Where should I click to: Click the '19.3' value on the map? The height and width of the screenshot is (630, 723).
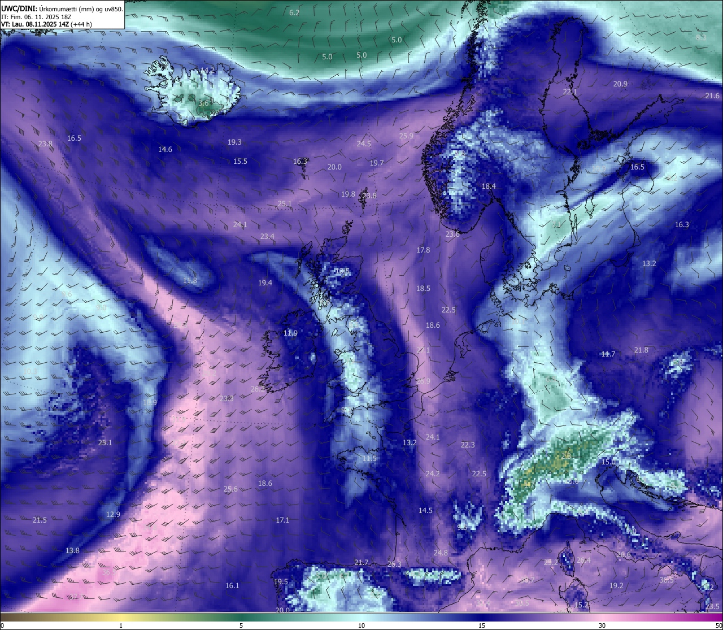coord(234,142)
